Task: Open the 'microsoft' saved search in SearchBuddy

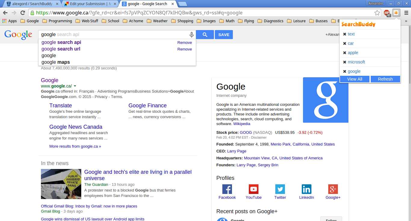Action: pos(356,62)
